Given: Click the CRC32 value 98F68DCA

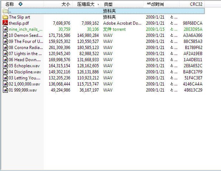Looking at the screenshot, I should point(193,23).
